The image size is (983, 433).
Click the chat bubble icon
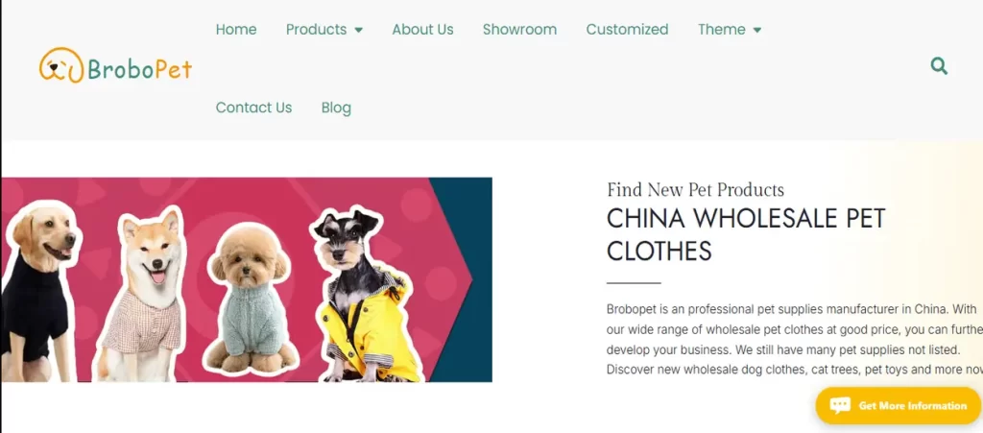pyautogui.click(x=840, y=405)
